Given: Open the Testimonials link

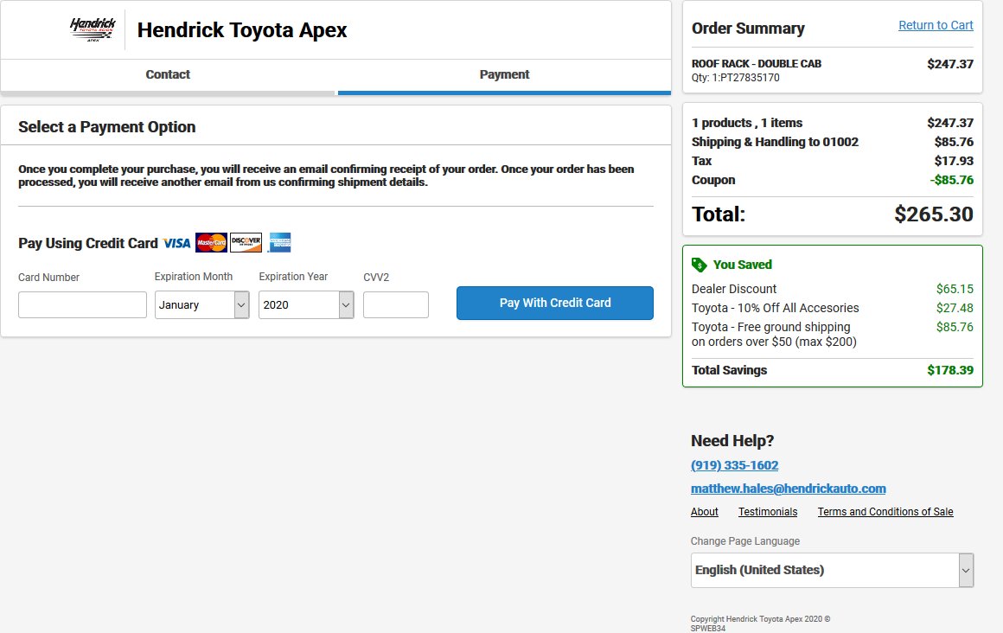Looking at the screenshot, I should [x=768, y=511].
